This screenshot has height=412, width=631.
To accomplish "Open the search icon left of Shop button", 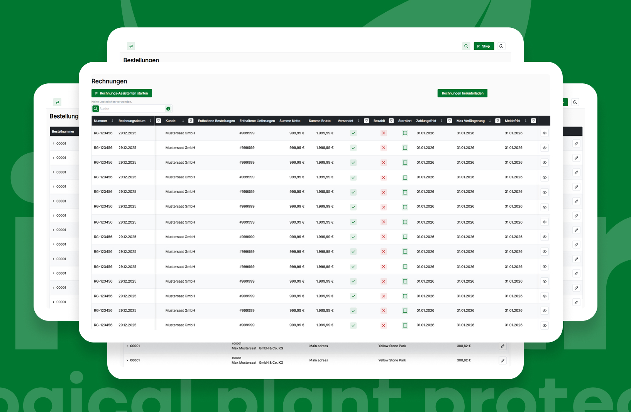I will click(x=466, y=46).
